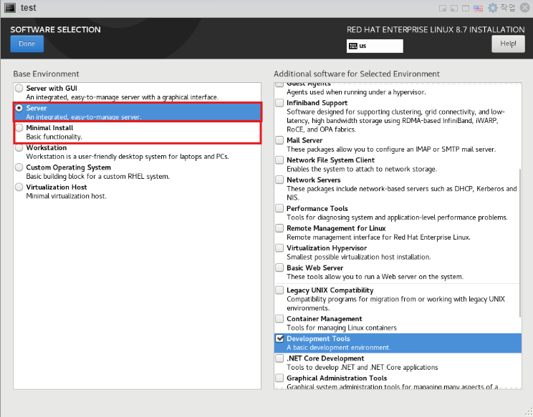533x417 pixels.
Task: Enable Performance Tools checkbox
Action: point(279,208)
